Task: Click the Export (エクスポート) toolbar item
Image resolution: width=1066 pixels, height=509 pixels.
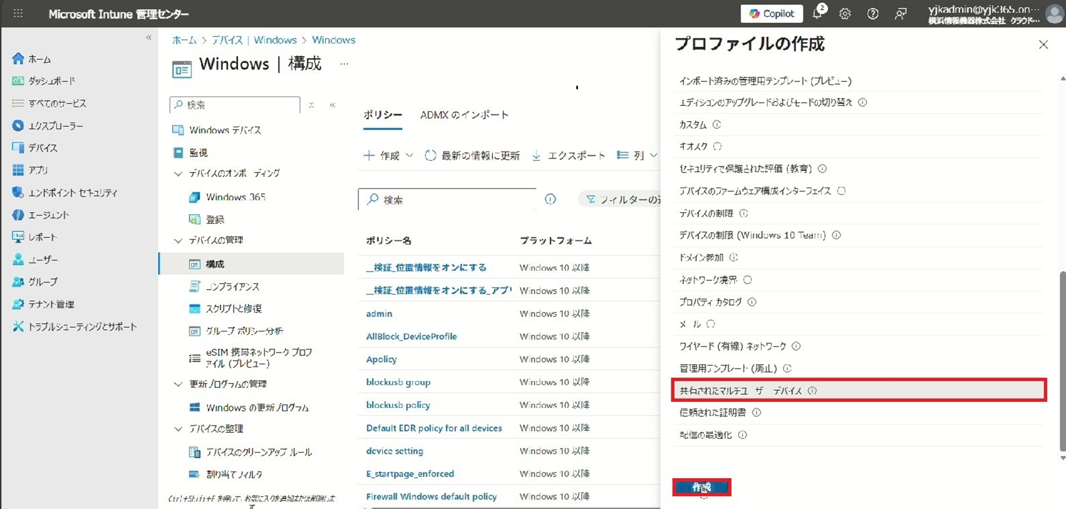Action: (569, 155)
